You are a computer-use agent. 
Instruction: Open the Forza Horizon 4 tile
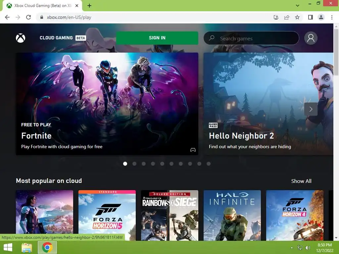(295, 215)
